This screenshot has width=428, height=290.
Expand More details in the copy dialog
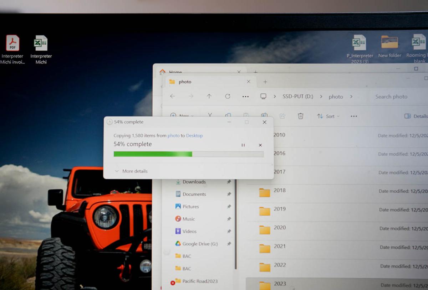(x=131, y=171)
